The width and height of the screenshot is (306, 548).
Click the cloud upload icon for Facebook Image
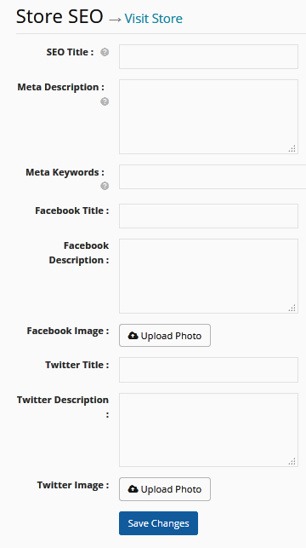(x=133, y=336)
